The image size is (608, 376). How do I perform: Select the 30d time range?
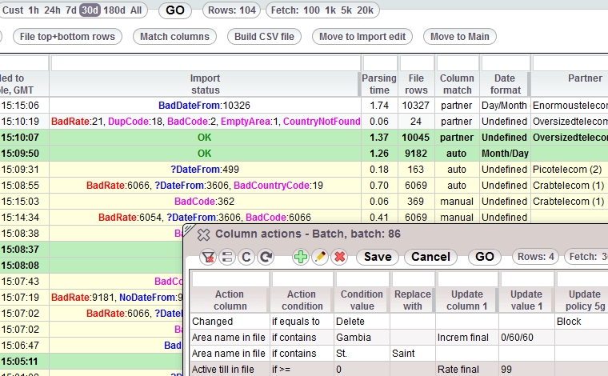pos(90,10)
